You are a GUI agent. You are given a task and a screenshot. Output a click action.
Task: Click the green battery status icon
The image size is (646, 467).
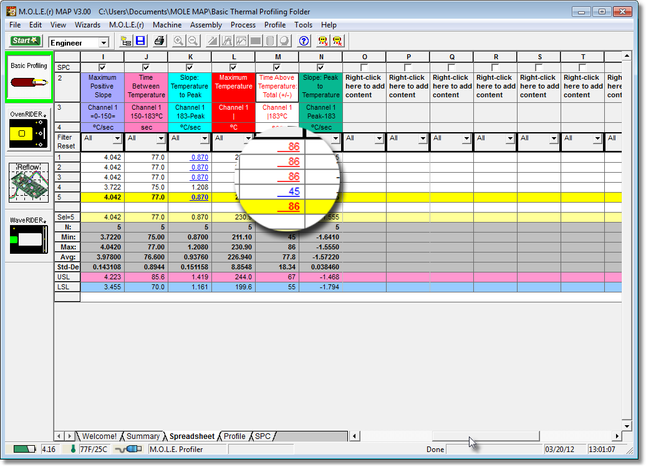click(x=24, y=449)
